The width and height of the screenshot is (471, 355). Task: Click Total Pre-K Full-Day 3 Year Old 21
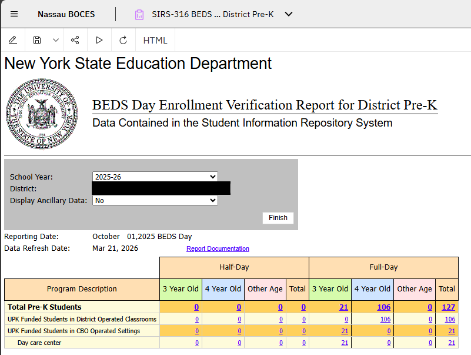(x=343, y=307)
